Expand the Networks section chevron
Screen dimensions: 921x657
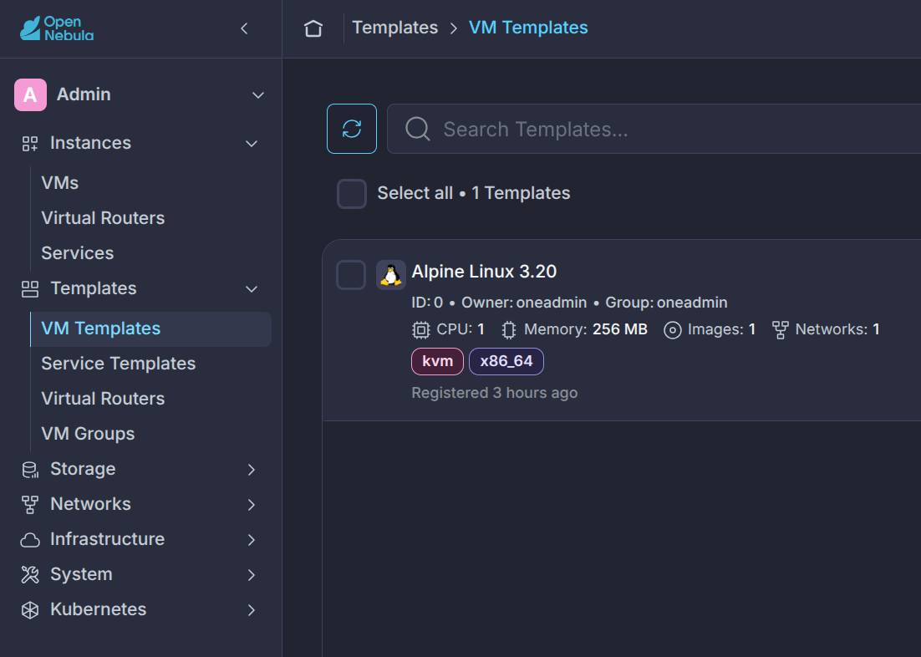pos(252,504)
